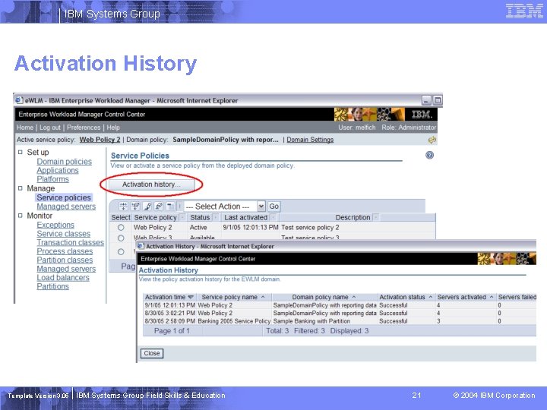The image size is (547, 410).
Task: Click the IE icon in Activation History title bar
Action: point(141,246)
